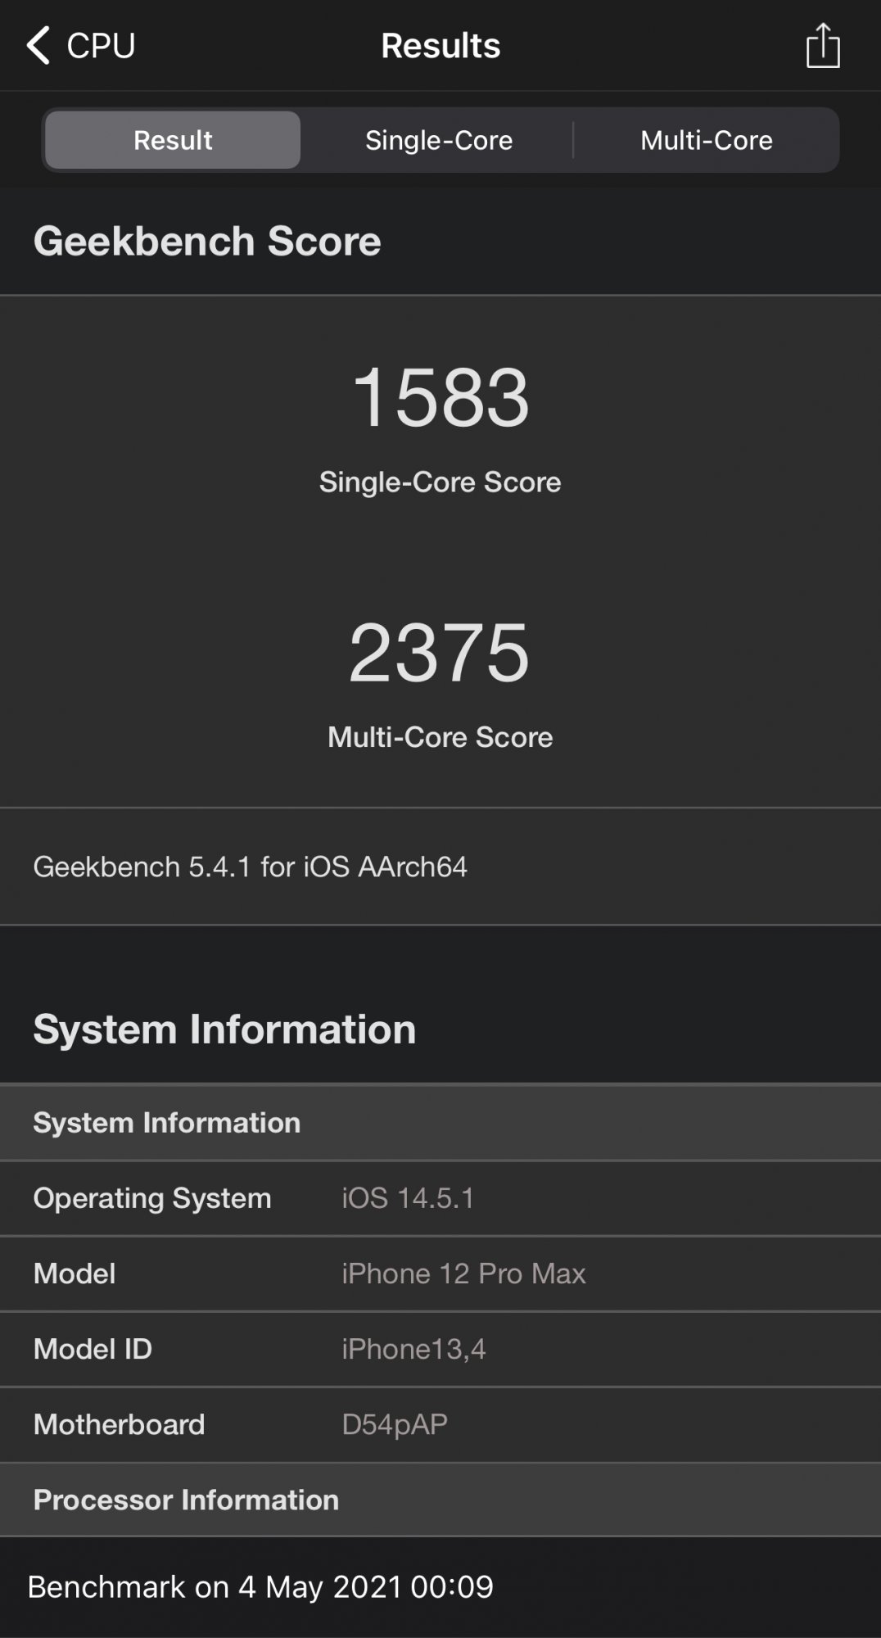This screenshot has height=1638, width=881.
Task: Select the Motherboard D54pAP row
Action: coord(441,1424)
